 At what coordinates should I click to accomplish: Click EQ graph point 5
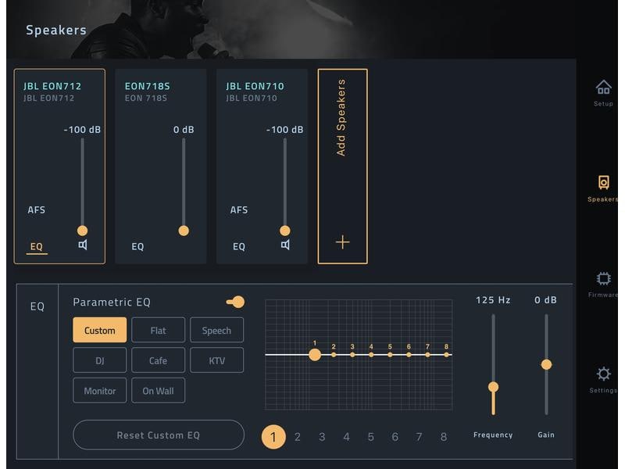390,354
